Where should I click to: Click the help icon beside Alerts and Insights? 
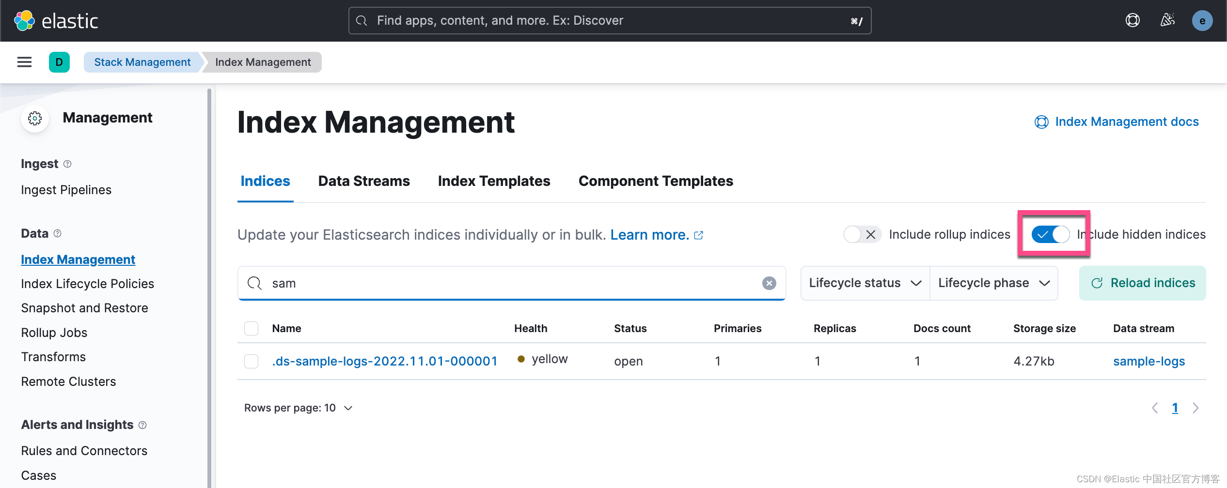pos(142,425)
